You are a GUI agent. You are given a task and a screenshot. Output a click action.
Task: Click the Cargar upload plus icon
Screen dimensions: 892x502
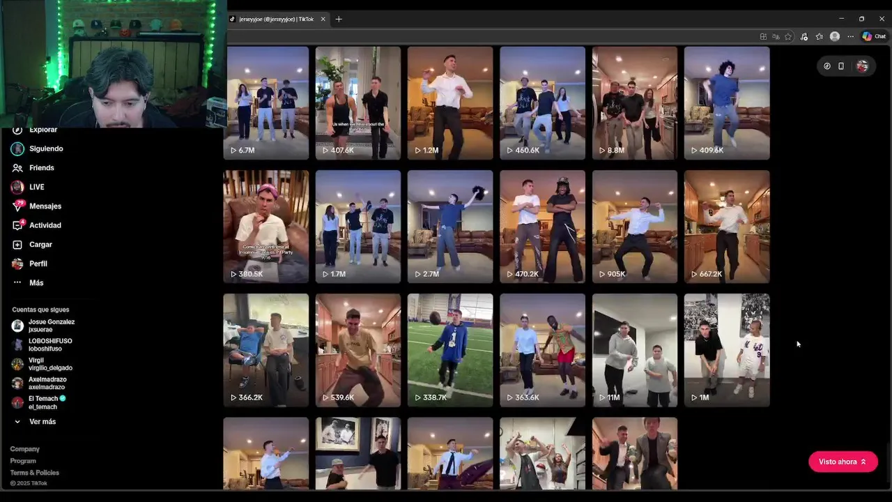(17, 245)
